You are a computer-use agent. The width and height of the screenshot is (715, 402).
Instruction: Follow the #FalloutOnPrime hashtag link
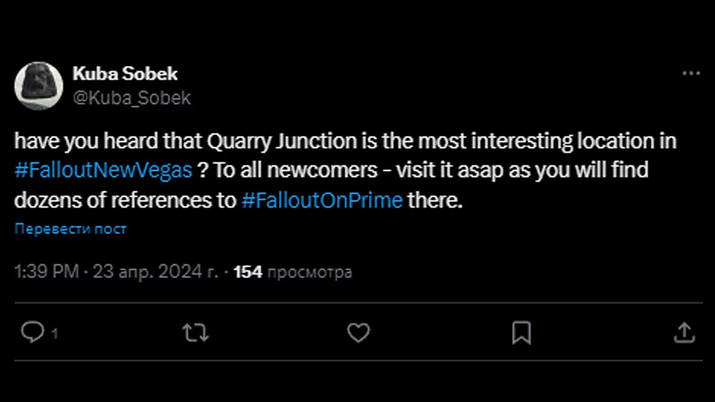(322, 201)
